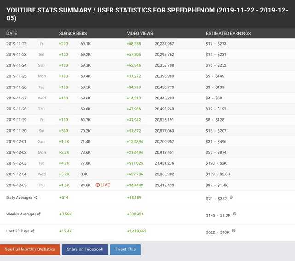This screenshot has height=261, width=295.
Task: Click the +31,942 views gain value
Action: 134,120
